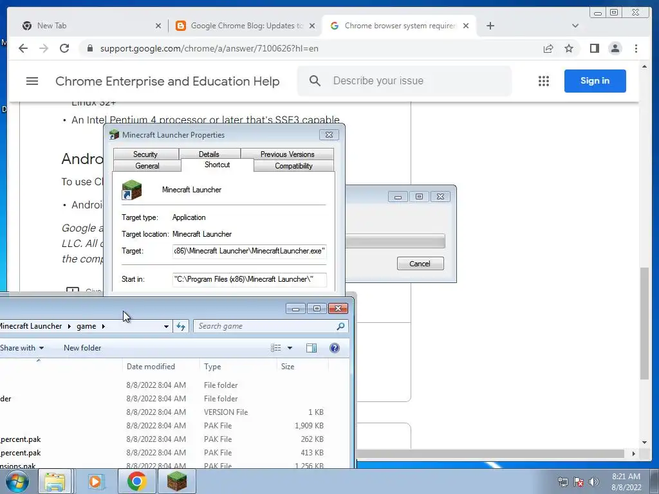Open Explorer help icon

coord(335,348)
